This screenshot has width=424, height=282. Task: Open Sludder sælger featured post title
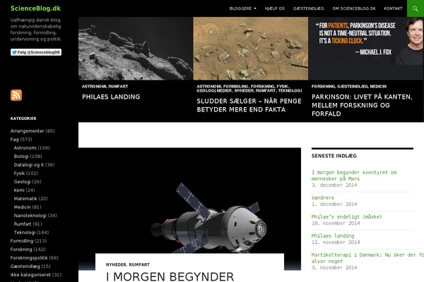(x=249, y=105)
